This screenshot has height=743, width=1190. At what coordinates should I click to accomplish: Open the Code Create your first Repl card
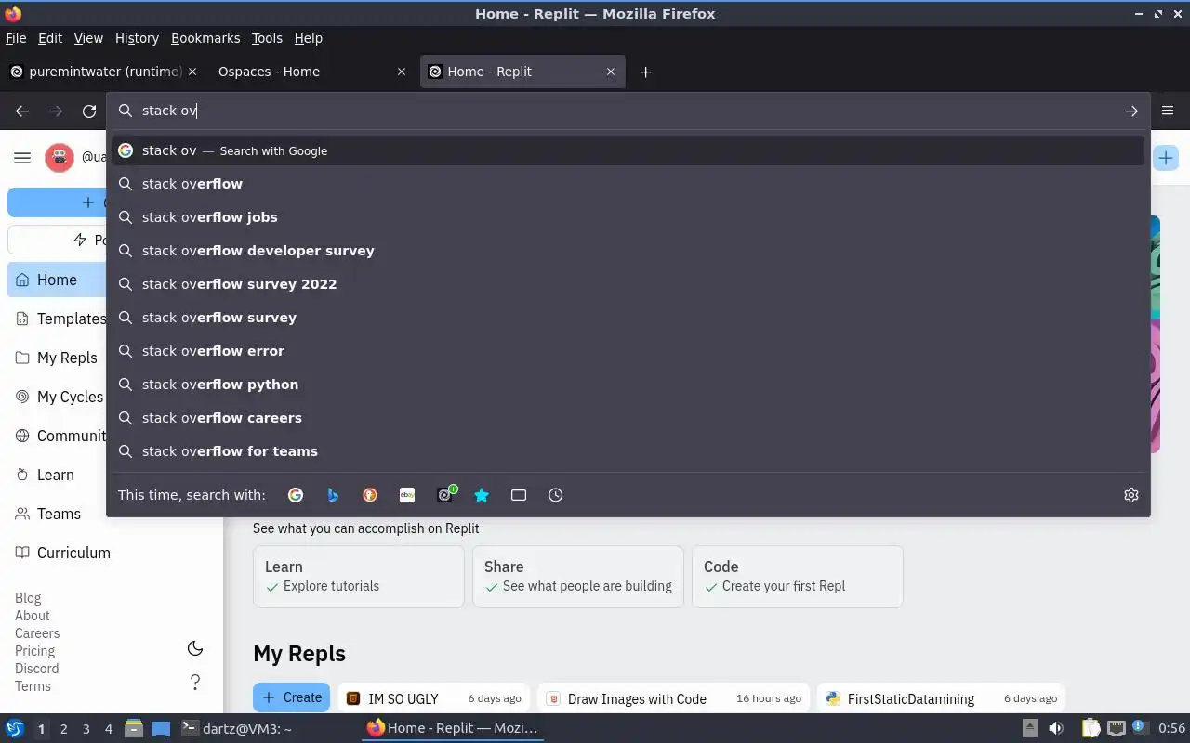[x=797, y=577]
